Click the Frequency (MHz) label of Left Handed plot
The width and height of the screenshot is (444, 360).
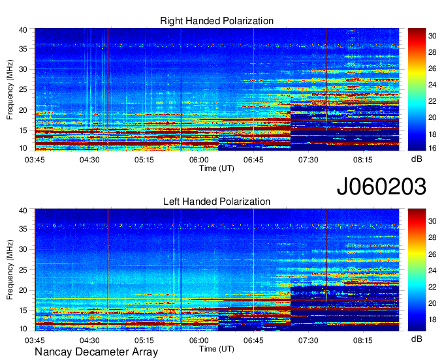[10, 270]
